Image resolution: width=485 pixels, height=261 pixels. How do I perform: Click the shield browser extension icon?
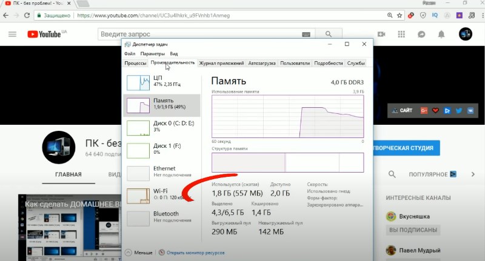(x=423, y=16)
